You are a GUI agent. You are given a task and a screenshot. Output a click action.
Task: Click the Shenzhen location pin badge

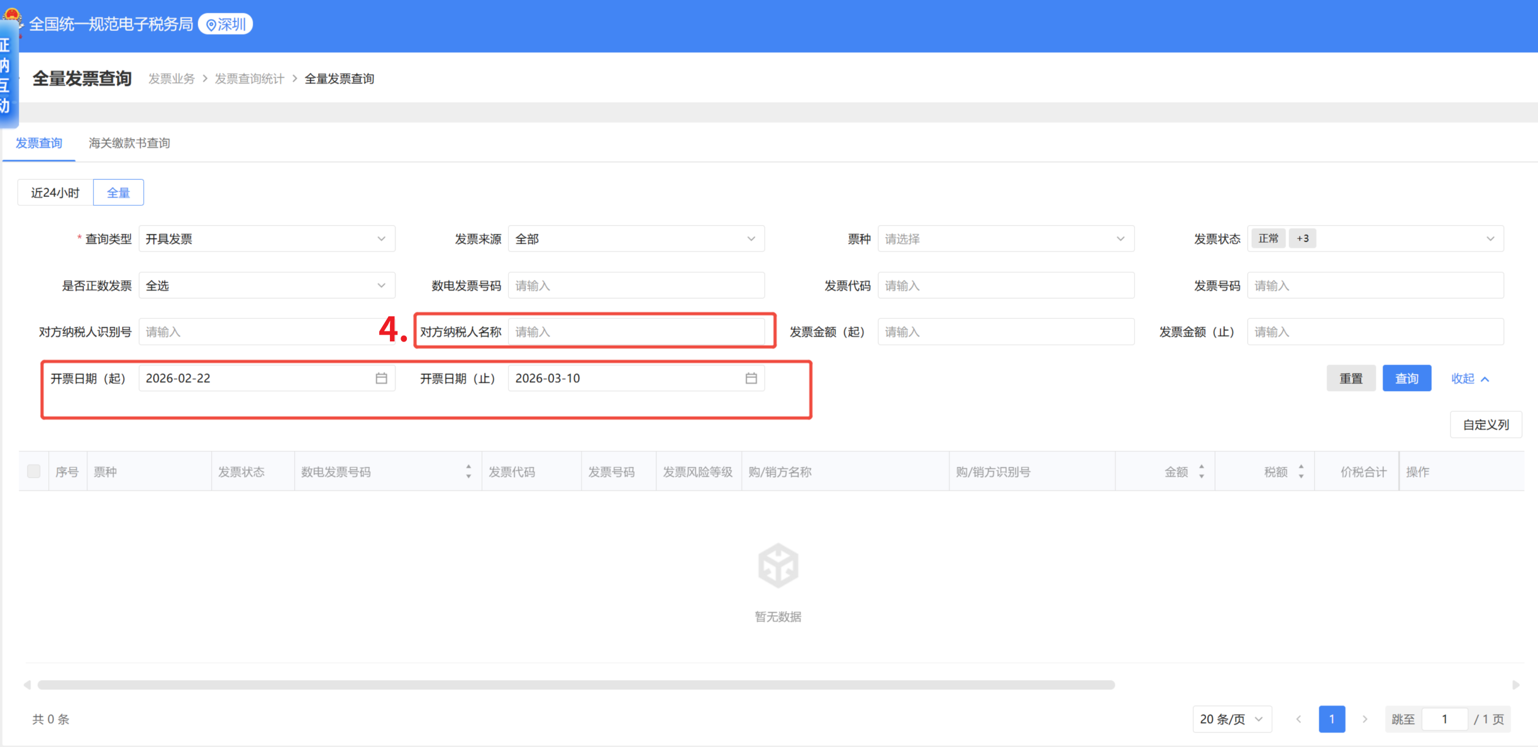click(226, 24)
